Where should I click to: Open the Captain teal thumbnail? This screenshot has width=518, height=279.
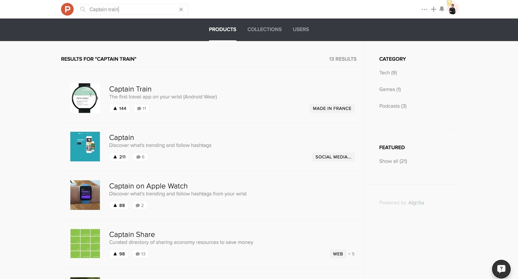[85, 147]
